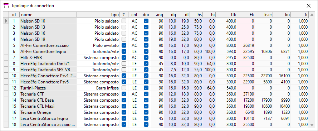
Task: Close the Tipologie di connettori window
Action: tap(309, 6)
